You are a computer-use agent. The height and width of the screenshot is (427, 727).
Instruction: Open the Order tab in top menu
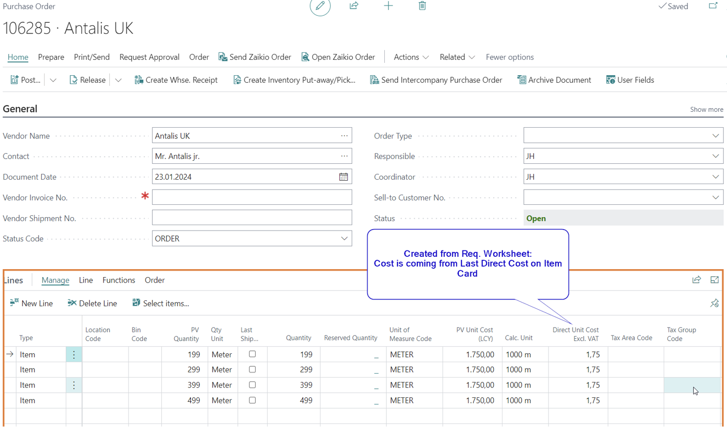[199, 57]
